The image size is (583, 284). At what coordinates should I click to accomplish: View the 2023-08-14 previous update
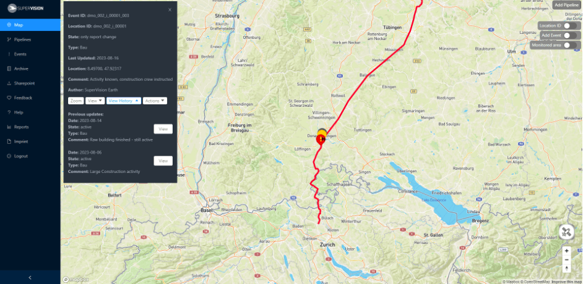(x=163, y=129)
